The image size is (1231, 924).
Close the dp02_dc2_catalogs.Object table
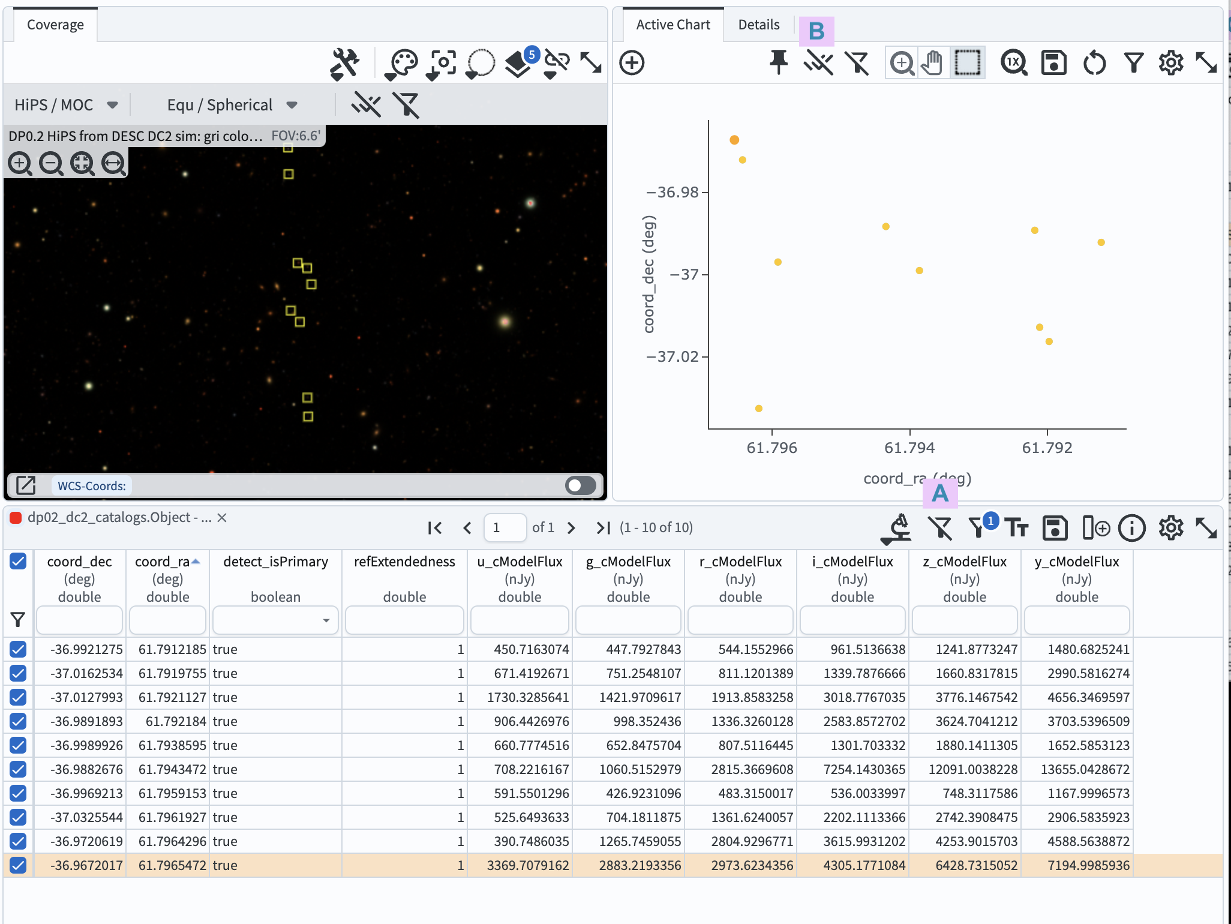(223, 517)
